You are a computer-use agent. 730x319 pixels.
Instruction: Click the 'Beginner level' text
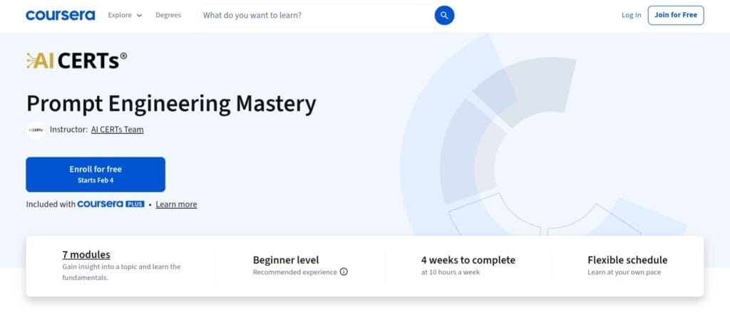[x=286, y=260]
